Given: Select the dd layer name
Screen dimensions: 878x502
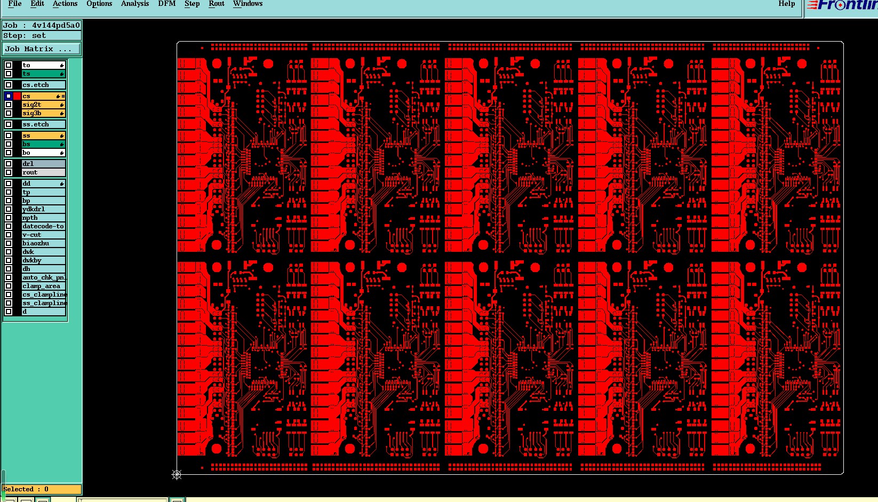Looking at the screenshot, I should pyautogui.click(x=43, y=184).
